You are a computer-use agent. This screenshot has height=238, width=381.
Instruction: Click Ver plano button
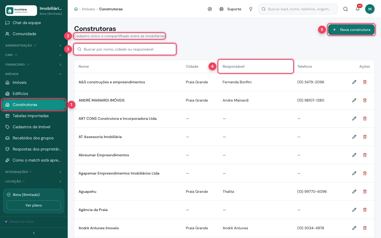pyautogui.click(x=34, y=205)
